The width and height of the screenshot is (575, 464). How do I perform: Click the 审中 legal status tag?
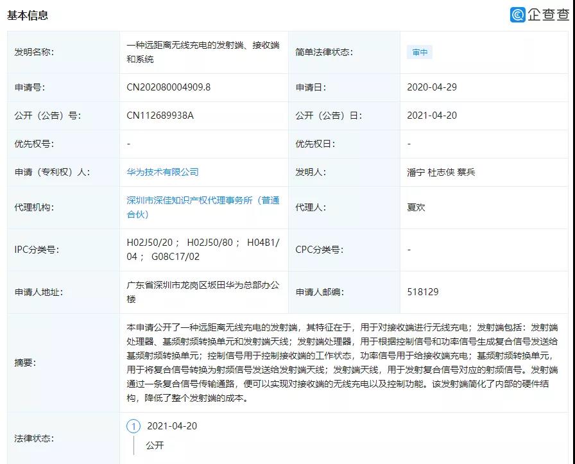420,52
